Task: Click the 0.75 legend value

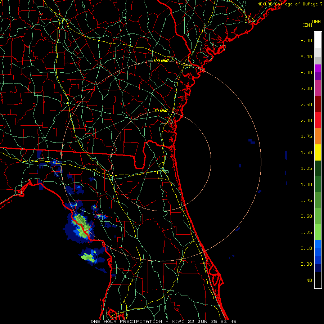Action: 306,201
